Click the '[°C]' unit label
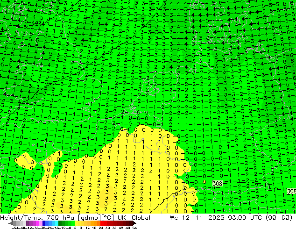This screenshot has height=229, width=296. click(107, 218)
